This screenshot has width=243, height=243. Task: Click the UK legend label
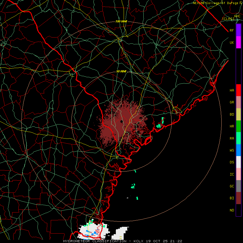point(232,42)
